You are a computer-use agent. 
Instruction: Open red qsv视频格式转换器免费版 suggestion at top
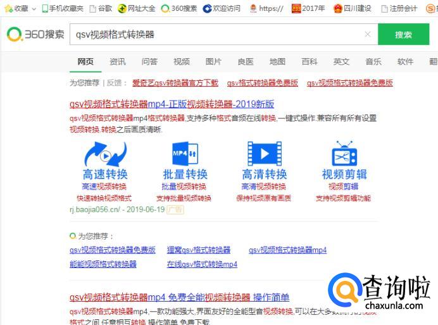(350, 83)
